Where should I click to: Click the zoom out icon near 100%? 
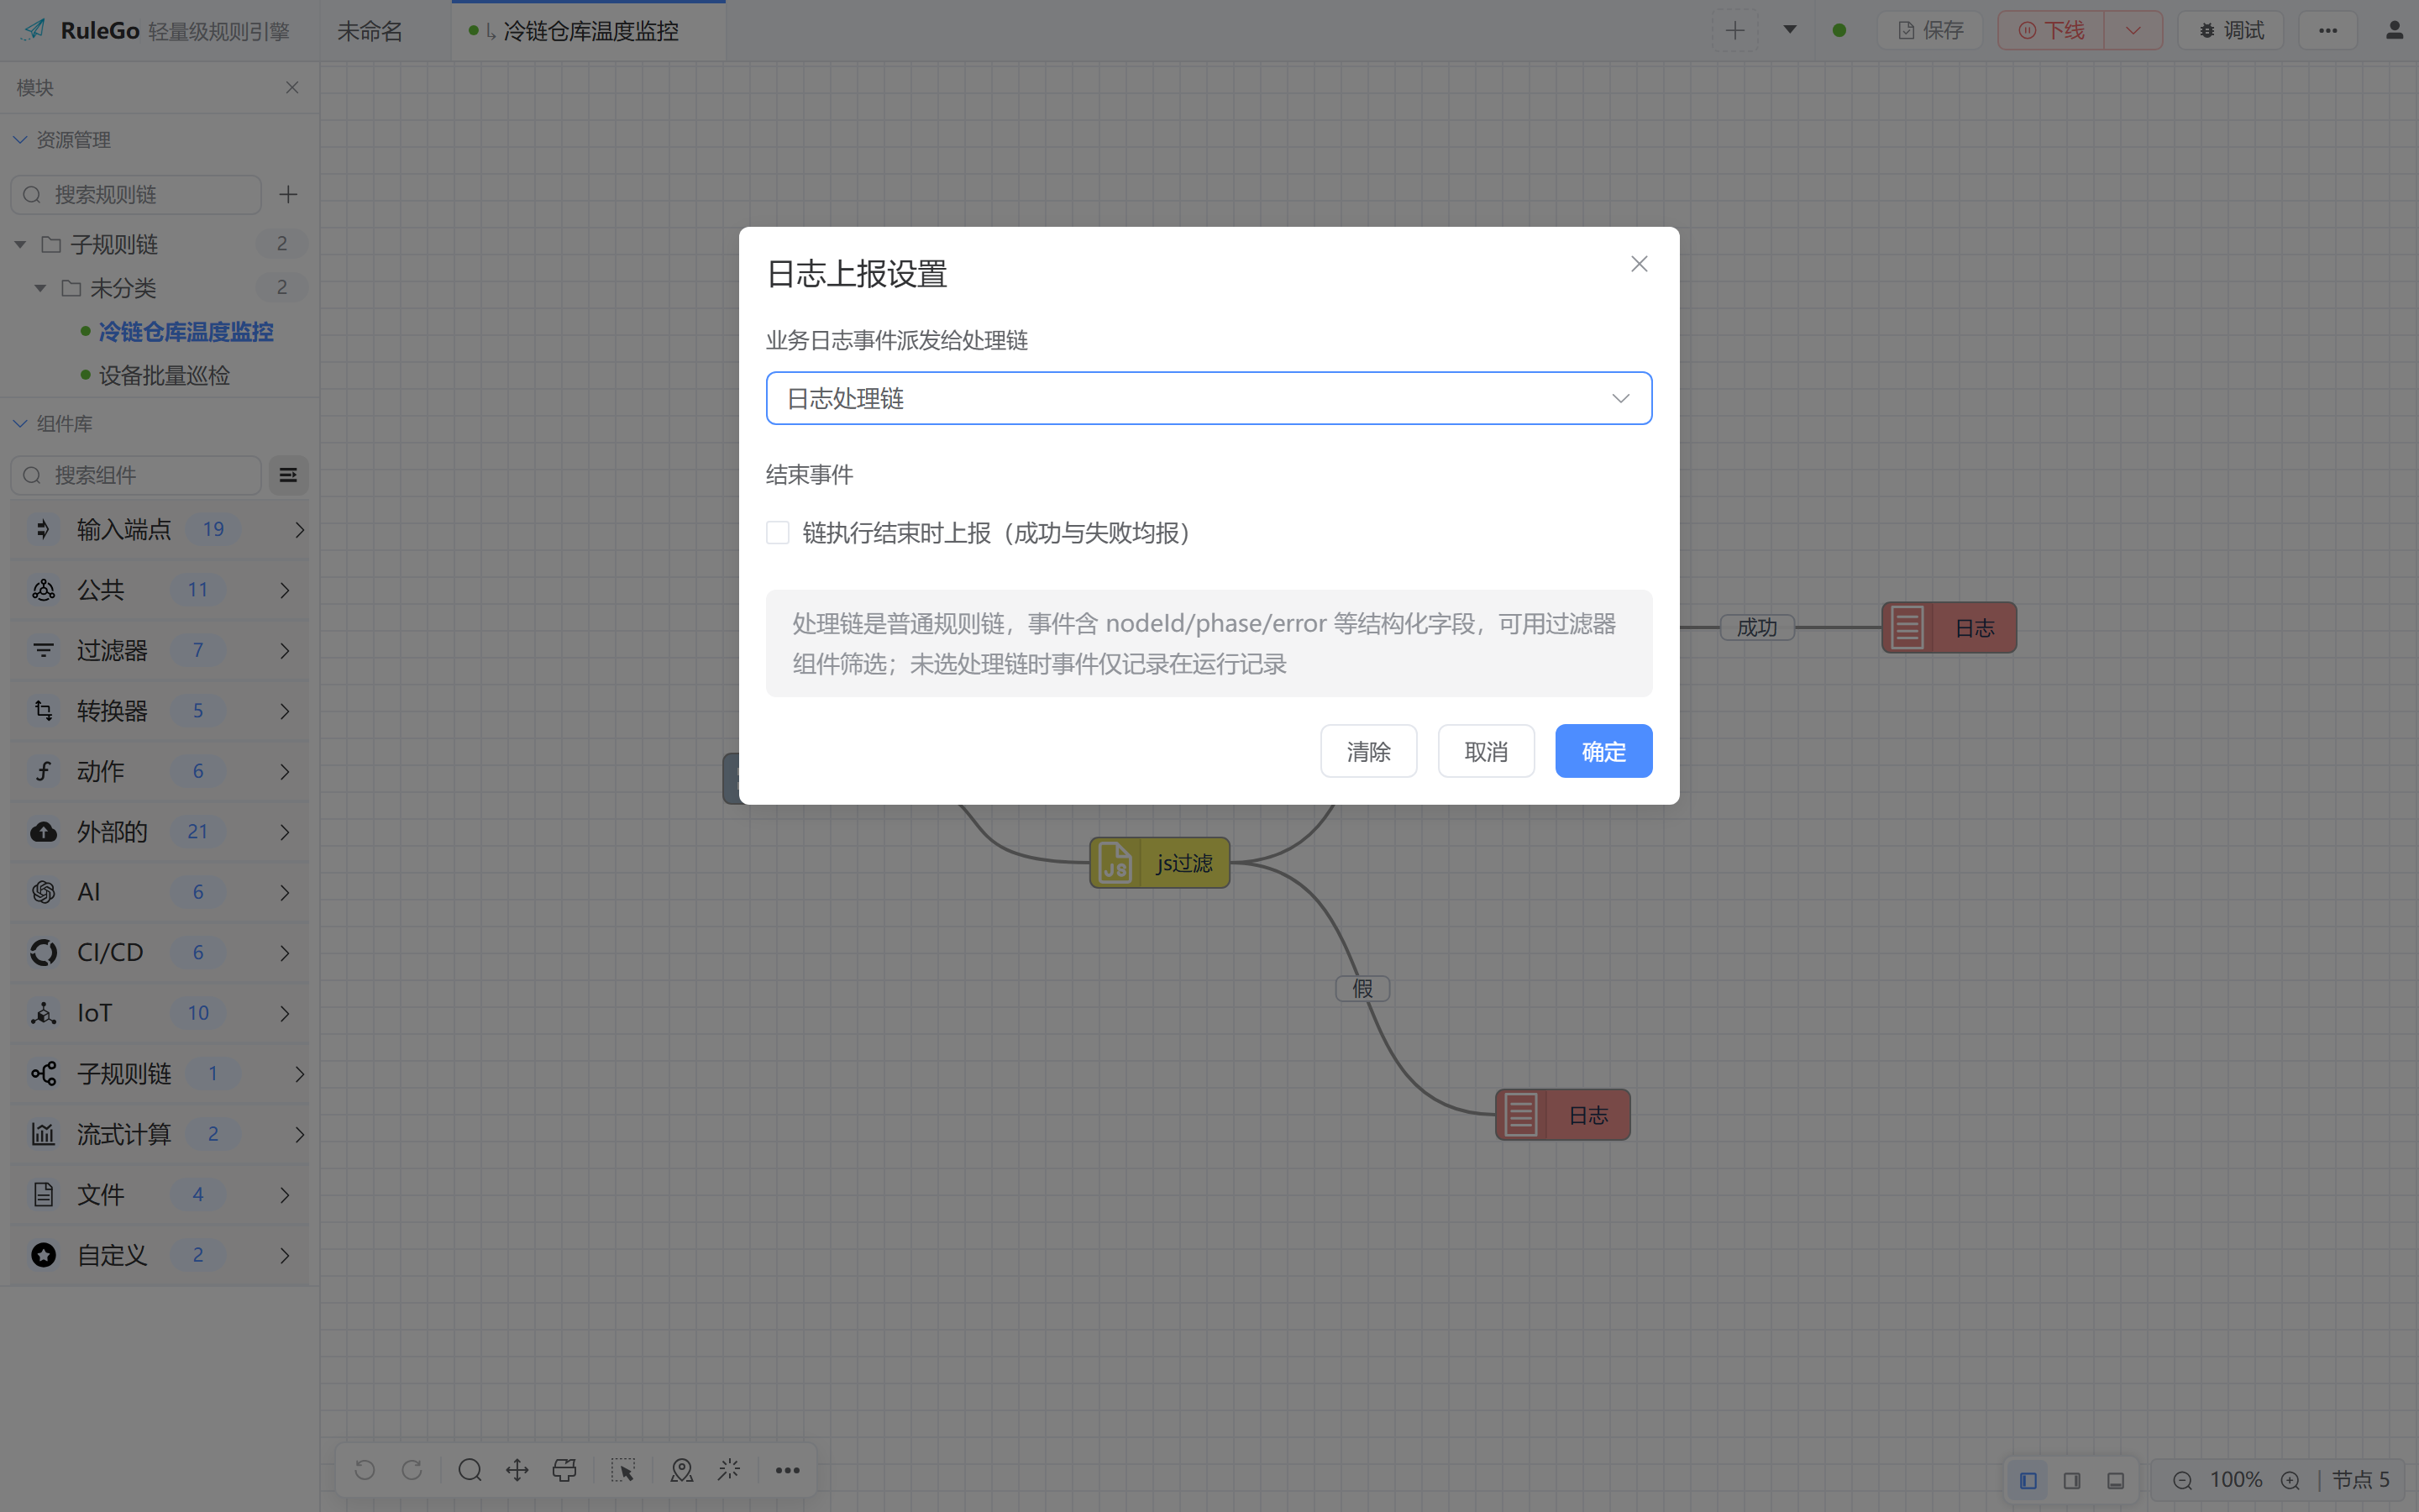(x=2182, y=1481)
